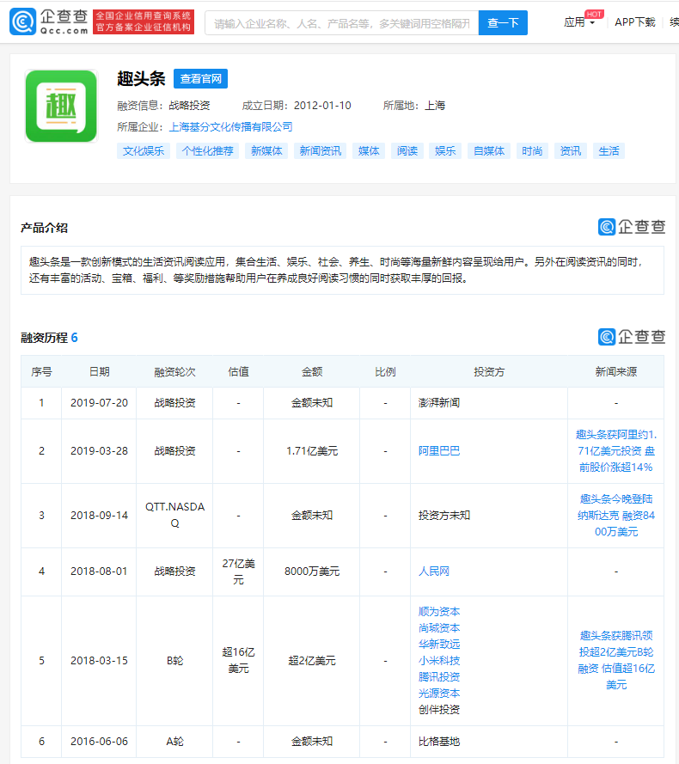Hit the 查一下 search button
The image size is (679, 764).
point(503,23)
